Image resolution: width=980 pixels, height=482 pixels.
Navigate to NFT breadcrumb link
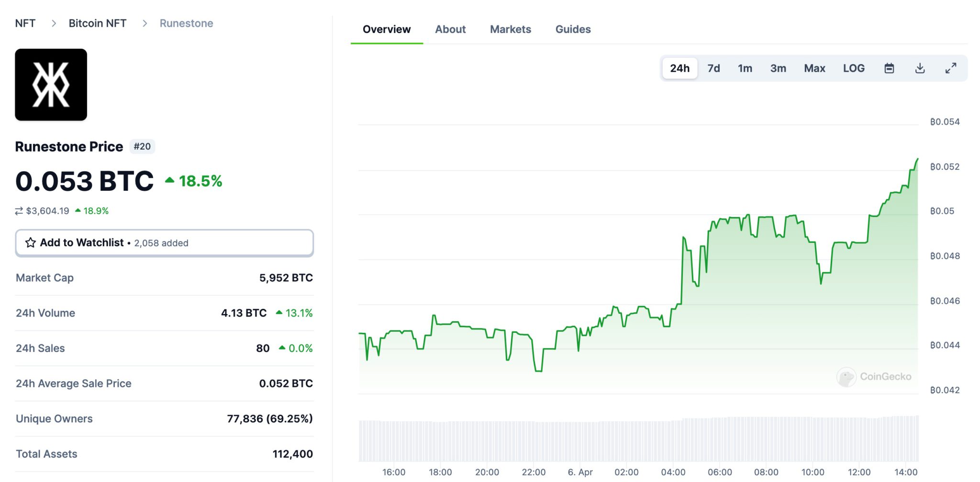pyautogui.click(x=25, y=23)
